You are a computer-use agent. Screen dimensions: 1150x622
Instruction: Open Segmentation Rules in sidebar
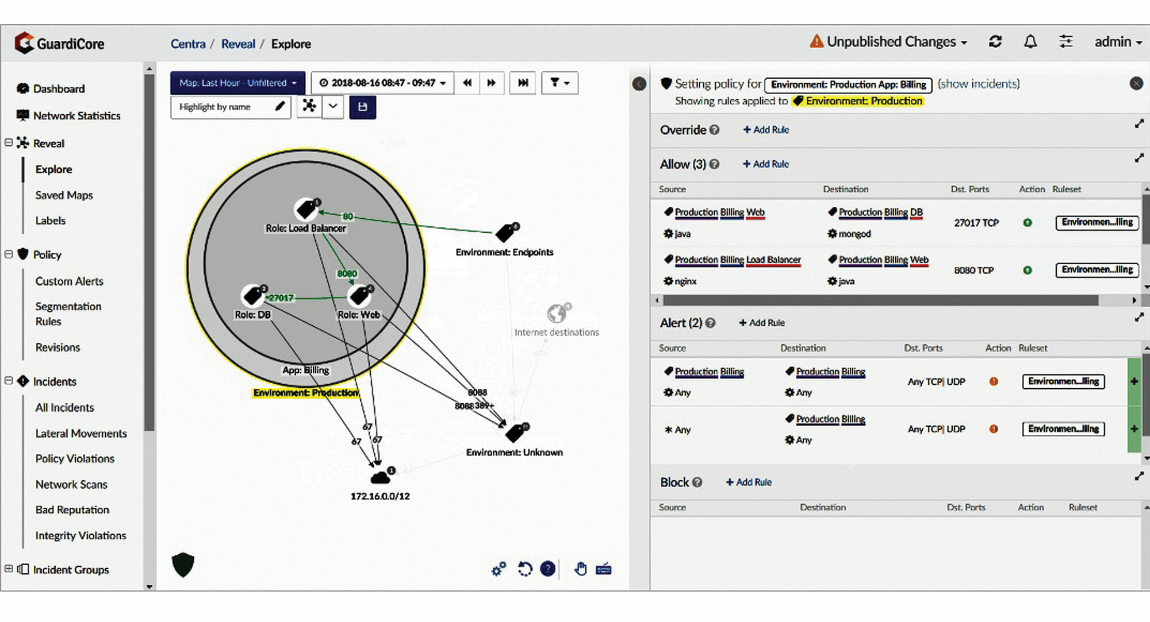click(x=68, y=314)
